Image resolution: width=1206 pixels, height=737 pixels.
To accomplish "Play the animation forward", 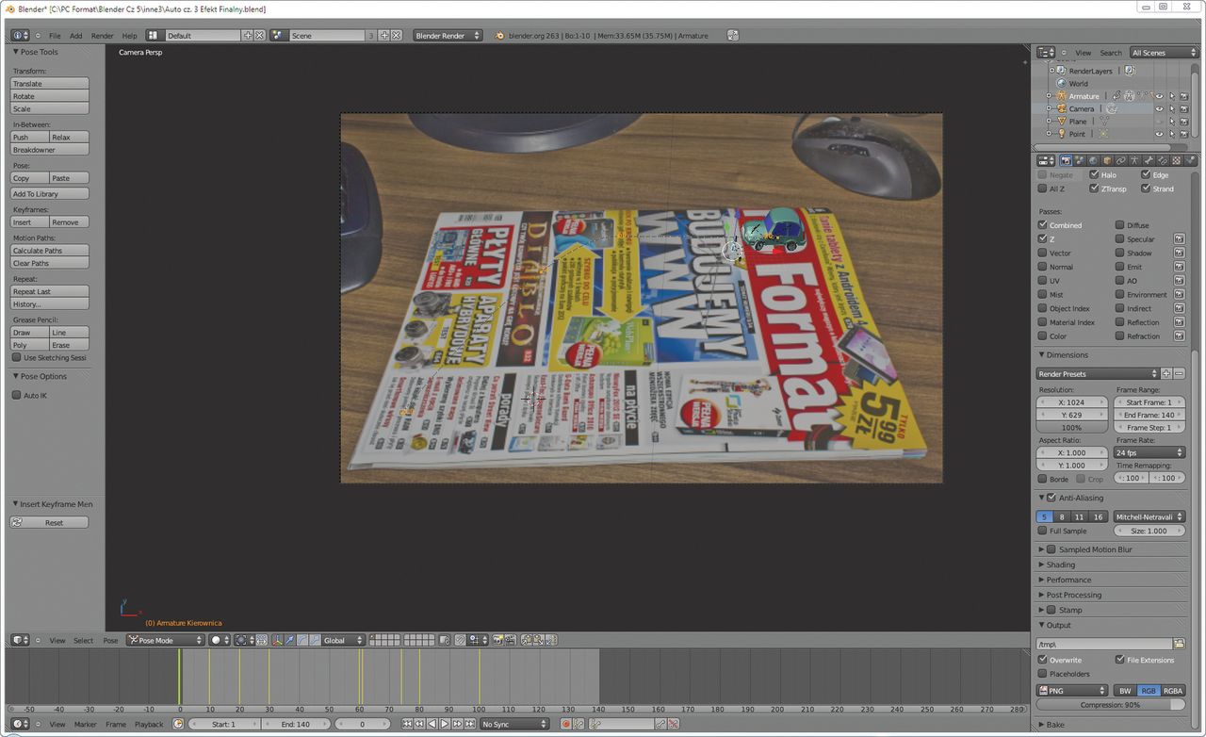I will click(x=445, y=724).
